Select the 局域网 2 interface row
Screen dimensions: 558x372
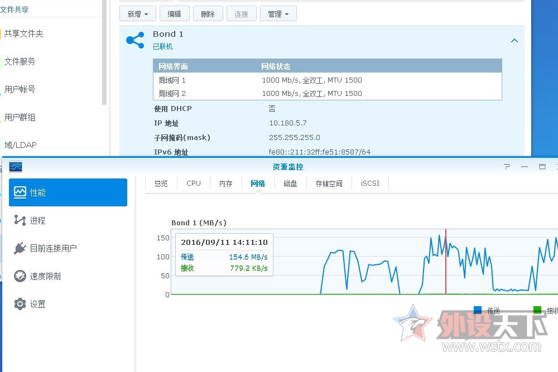pos(328,94)
